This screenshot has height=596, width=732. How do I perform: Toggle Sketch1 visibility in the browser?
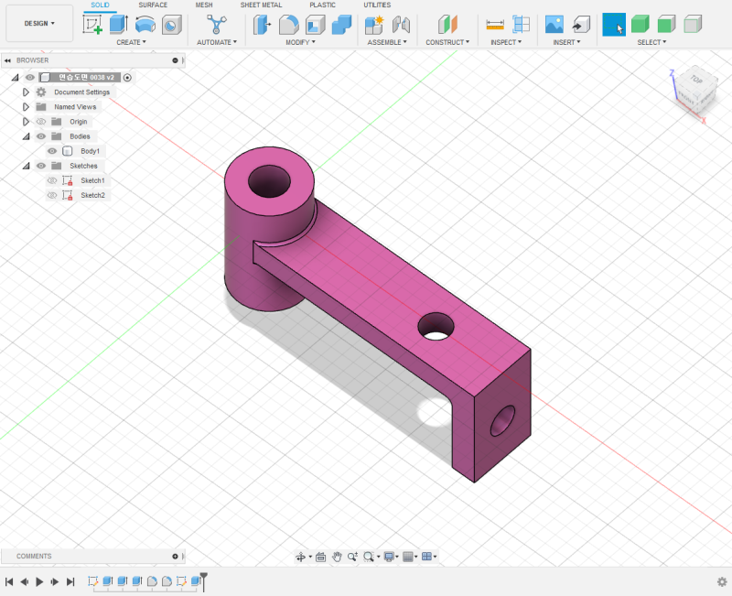51,180
